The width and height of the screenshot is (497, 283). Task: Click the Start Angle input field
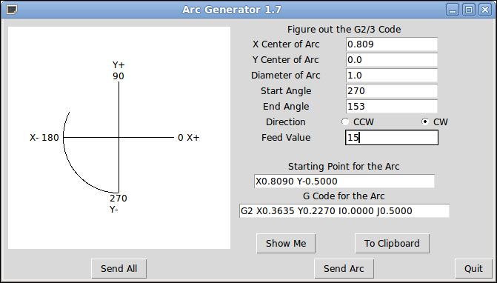point(392,91)
